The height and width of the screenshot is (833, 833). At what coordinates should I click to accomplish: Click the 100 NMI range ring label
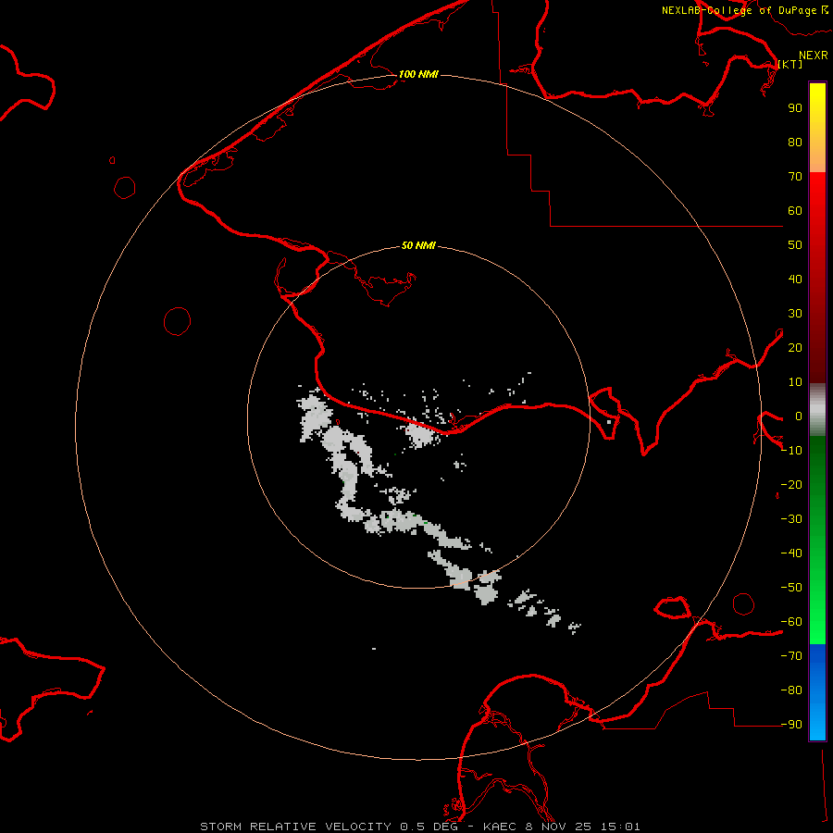(418, 74)
